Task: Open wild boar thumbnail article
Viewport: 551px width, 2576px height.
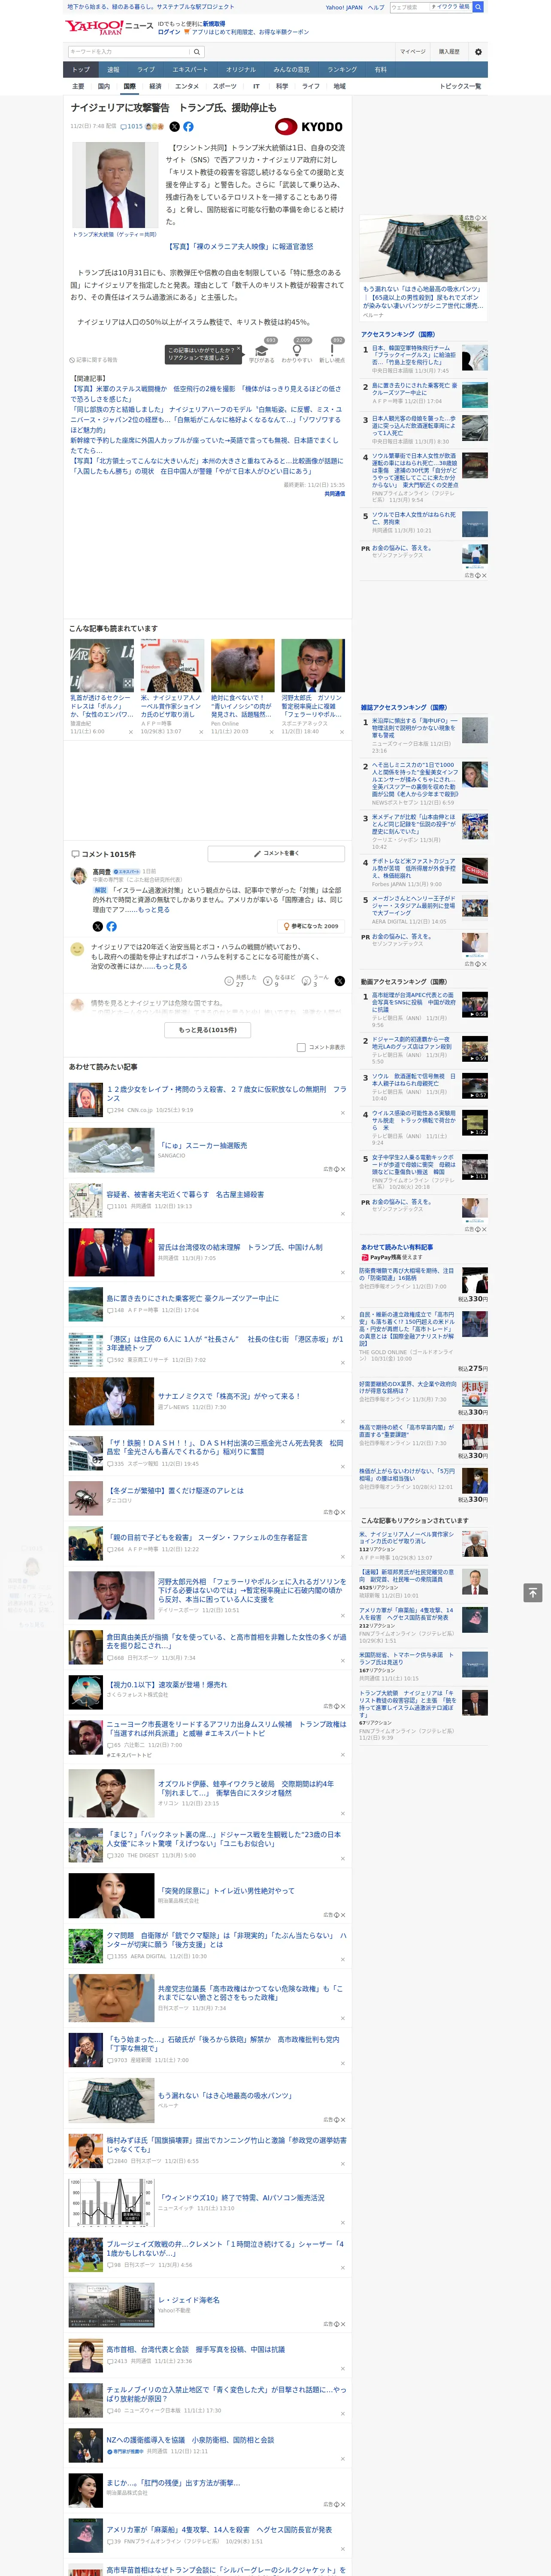Action: pyautogui.click(x=242, y=665)
